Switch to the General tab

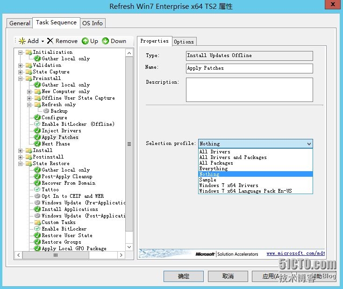[x=20, y=23]
